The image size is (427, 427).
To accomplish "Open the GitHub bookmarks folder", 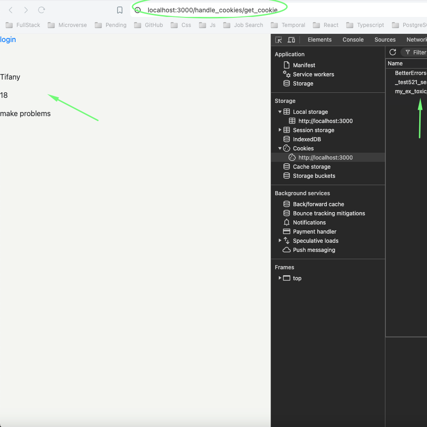I will 149,25.
